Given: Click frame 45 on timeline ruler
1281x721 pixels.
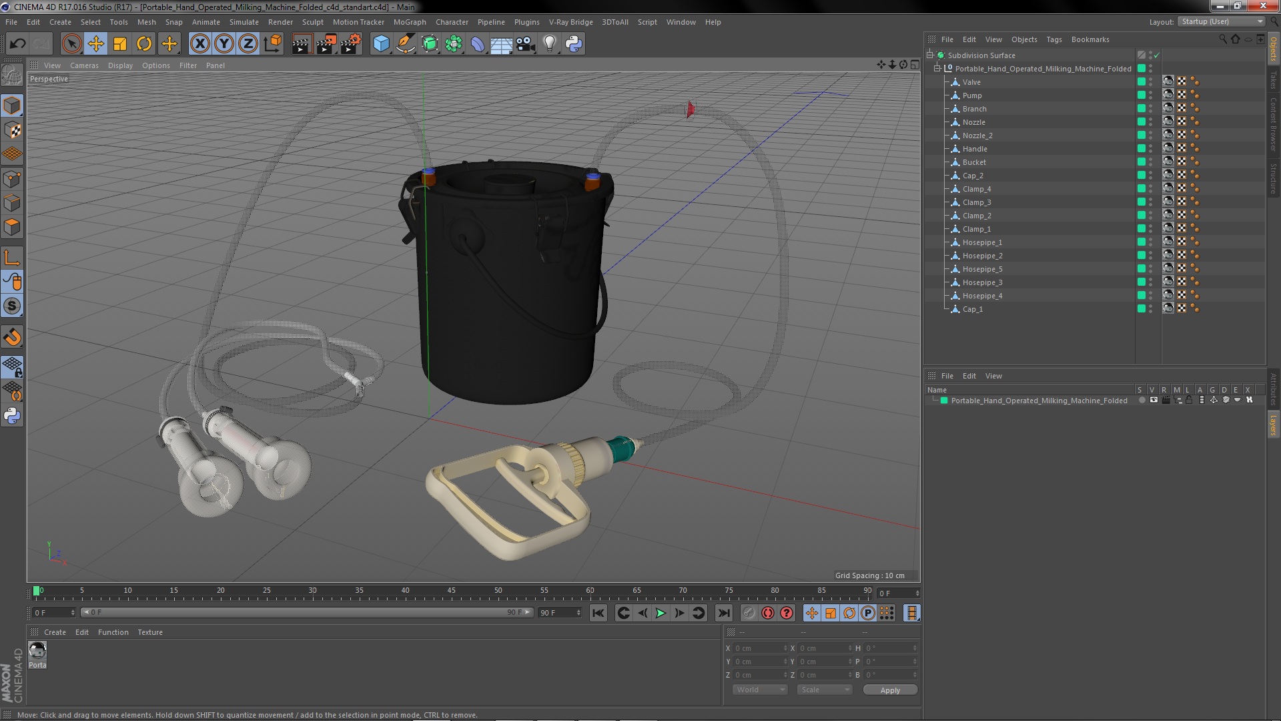Looking at the screenshot, I should (452, 591).
